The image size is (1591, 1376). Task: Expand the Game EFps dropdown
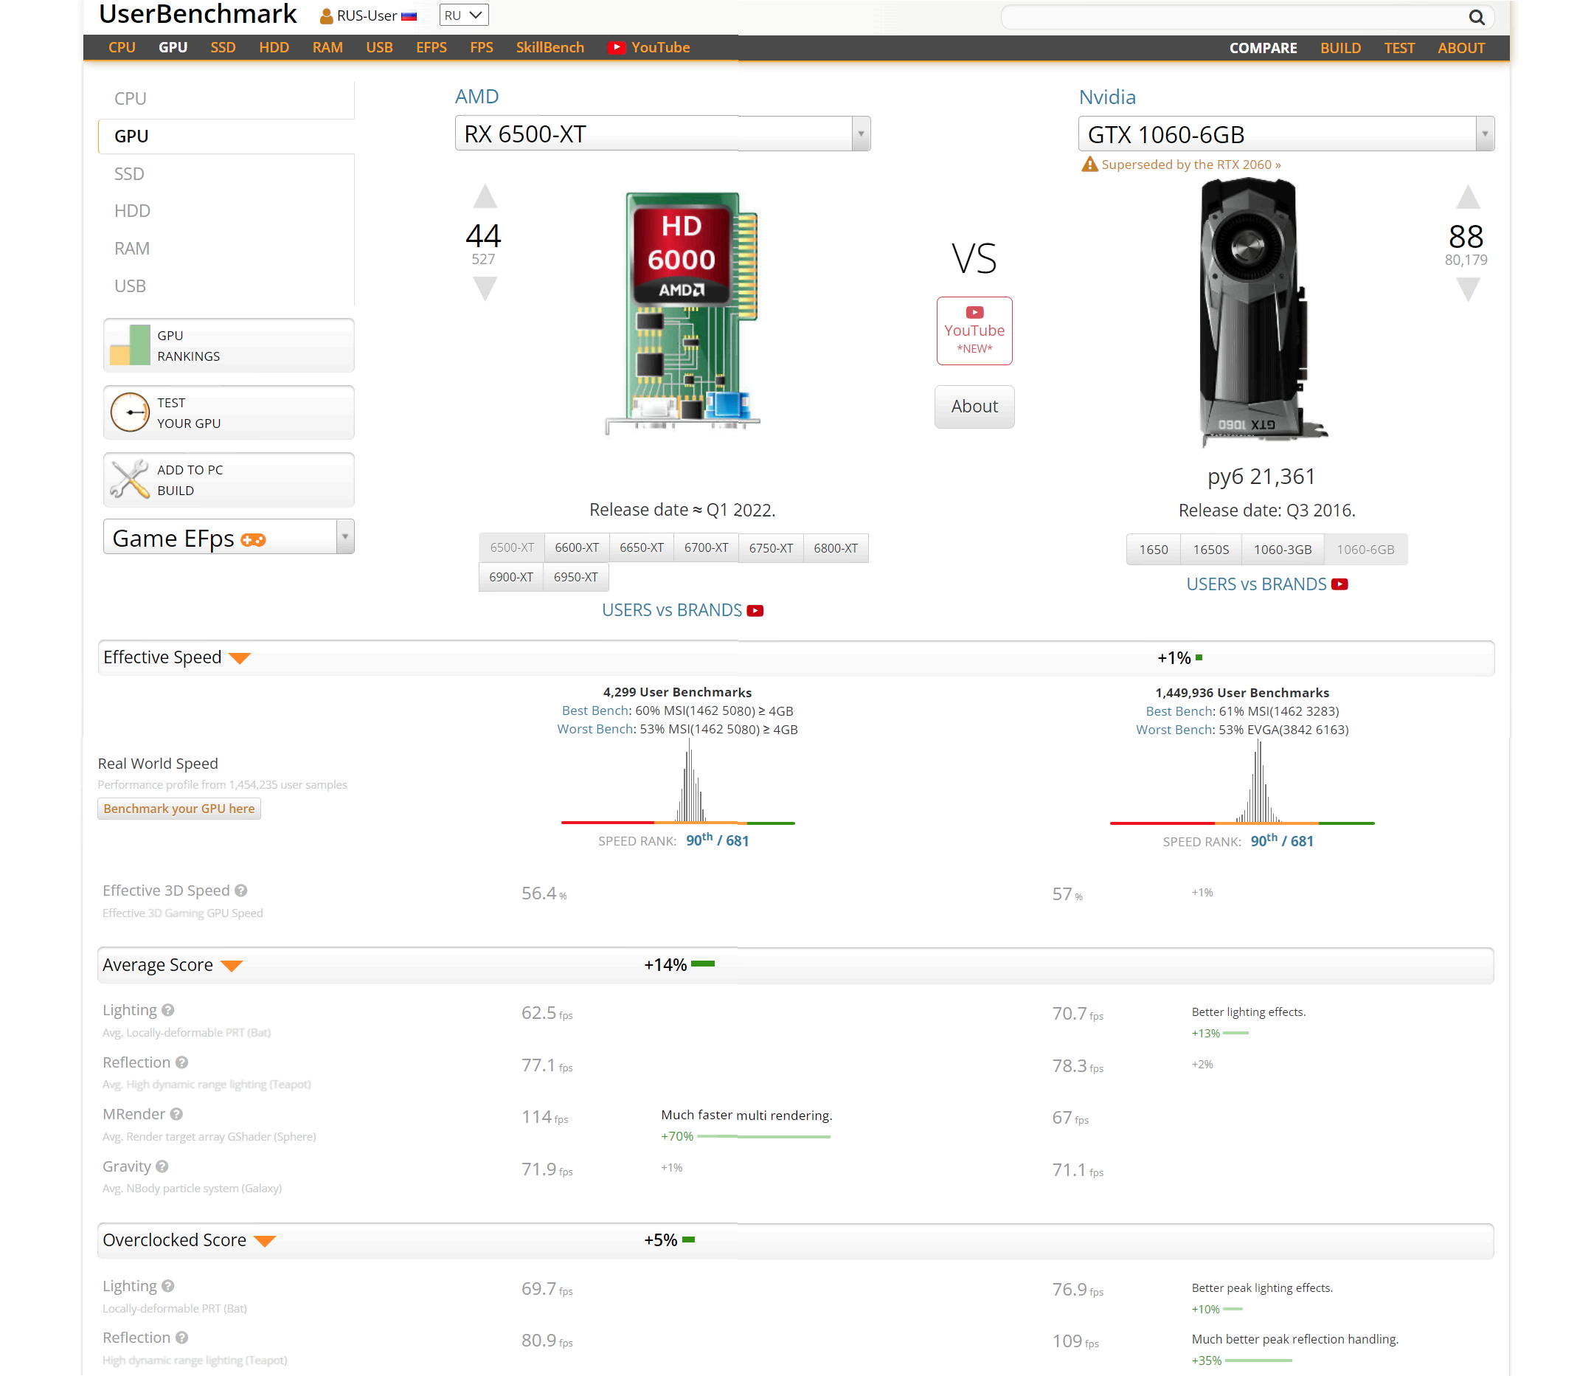[344, 536]
